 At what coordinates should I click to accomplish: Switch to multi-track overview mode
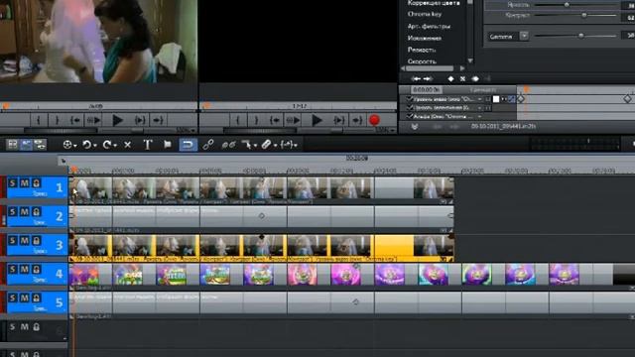[40, 145]
